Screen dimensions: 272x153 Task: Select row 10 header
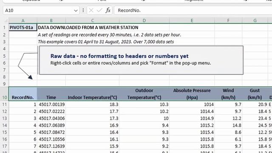(x=4, y=94)
